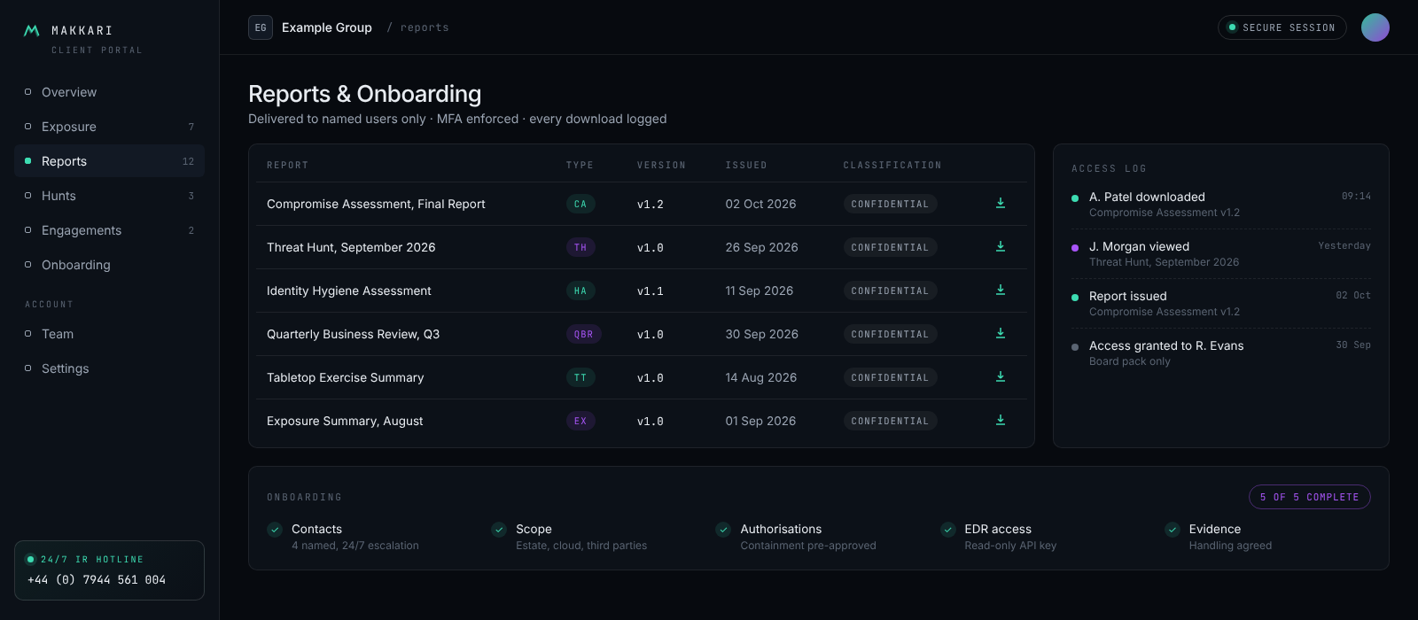Open account Settings
The height and width of the screenshot is (620, 1418).
pos(110,368)
